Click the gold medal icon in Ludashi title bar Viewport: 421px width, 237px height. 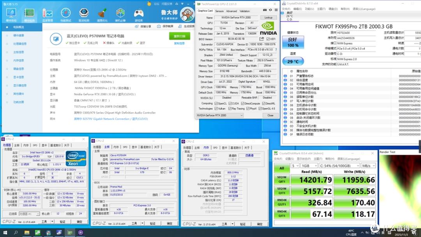pyautogui.click(x=149, y=4)
